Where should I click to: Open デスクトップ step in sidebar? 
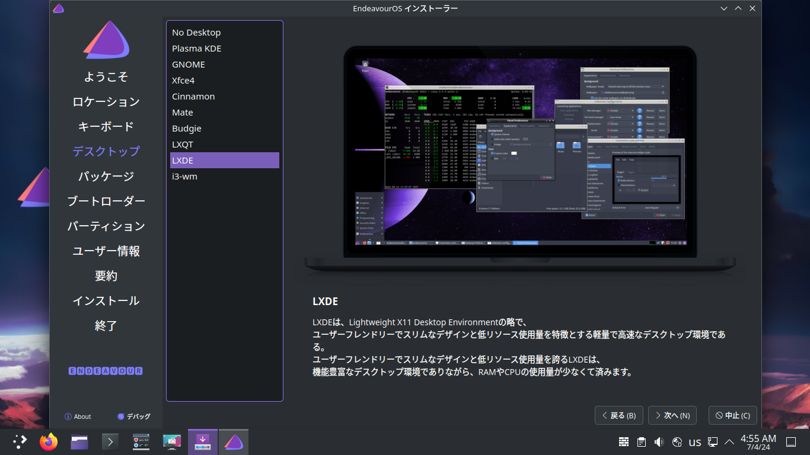106,152
